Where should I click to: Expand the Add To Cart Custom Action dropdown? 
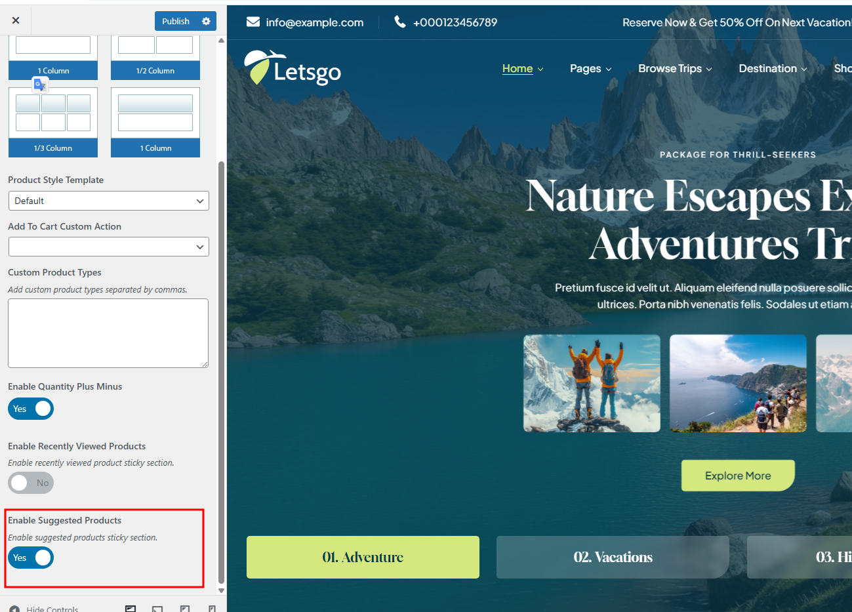tap(109, 247)
